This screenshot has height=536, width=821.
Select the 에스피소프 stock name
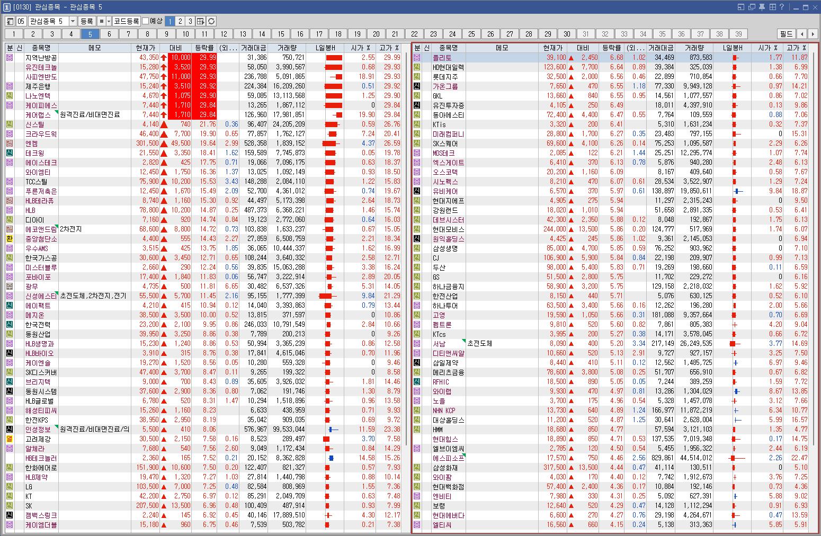point(449,458)
